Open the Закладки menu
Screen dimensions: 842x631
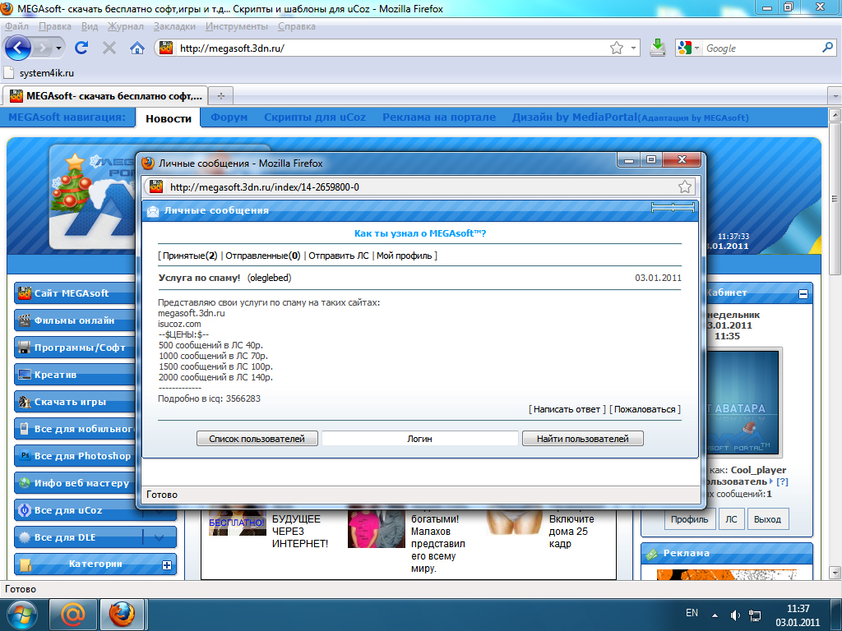(174, 26)
